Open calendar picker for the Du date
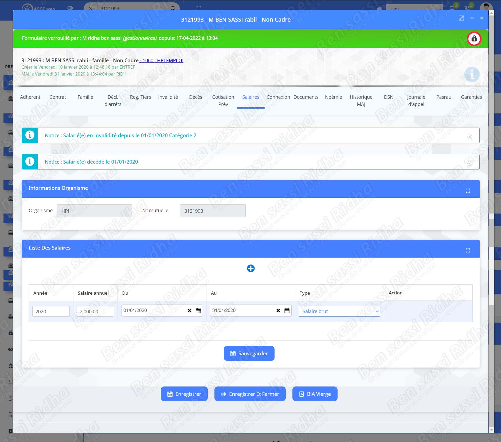The width and height of the screenshot is (501, 442). (198, 310)
